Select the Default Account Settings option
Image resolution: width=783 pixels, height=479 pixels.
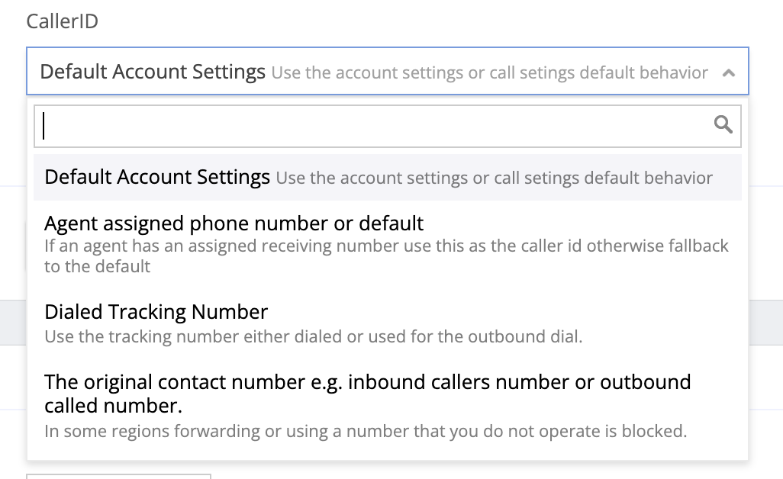tap(157, 178)
